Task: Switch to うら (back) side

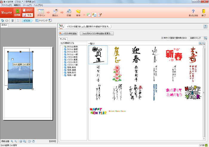Action: click(28, 15)
